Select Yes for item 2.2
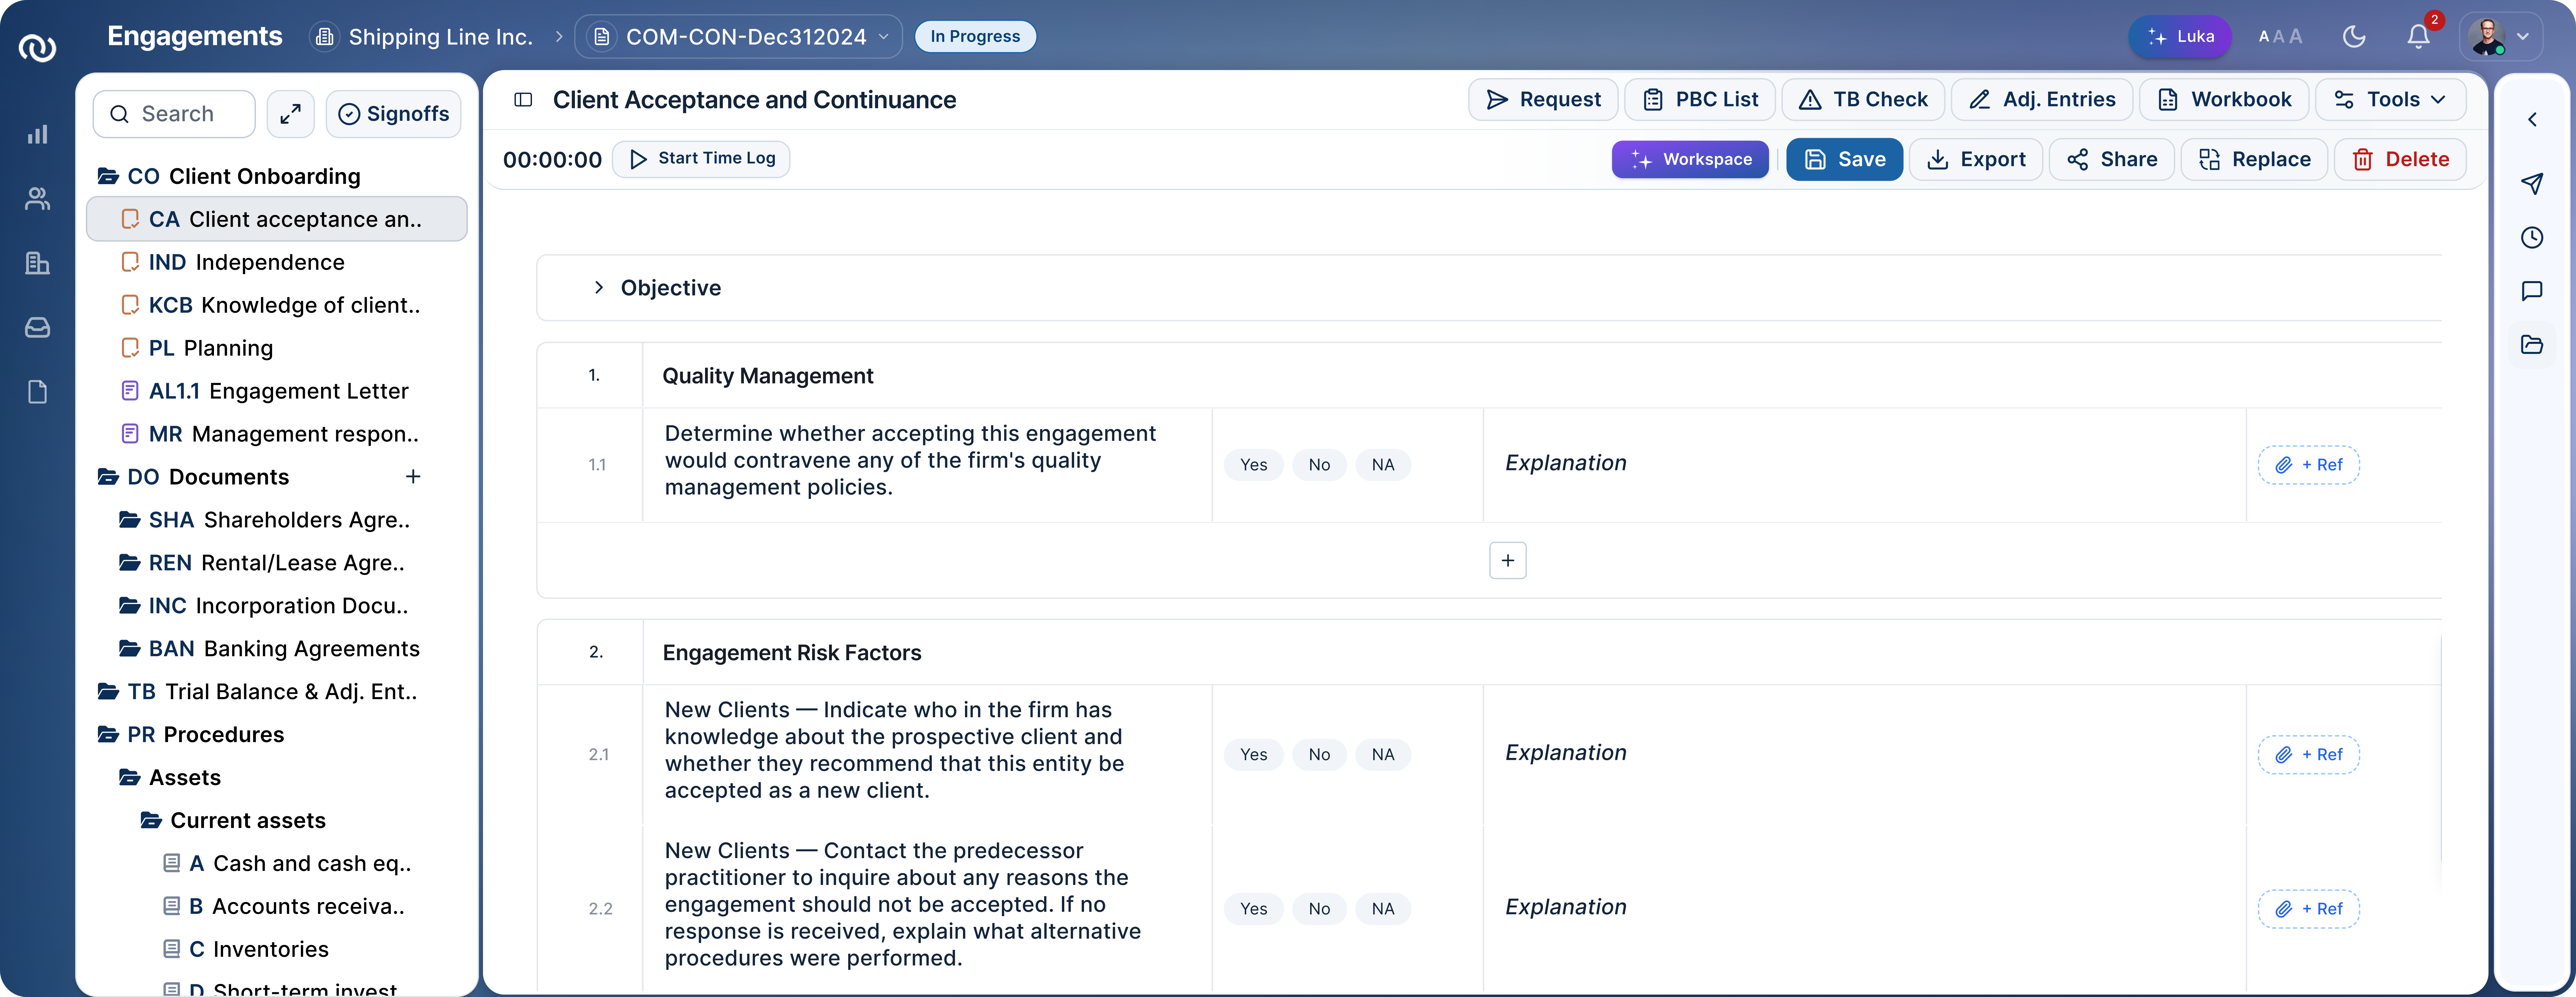 [1253, 909]
